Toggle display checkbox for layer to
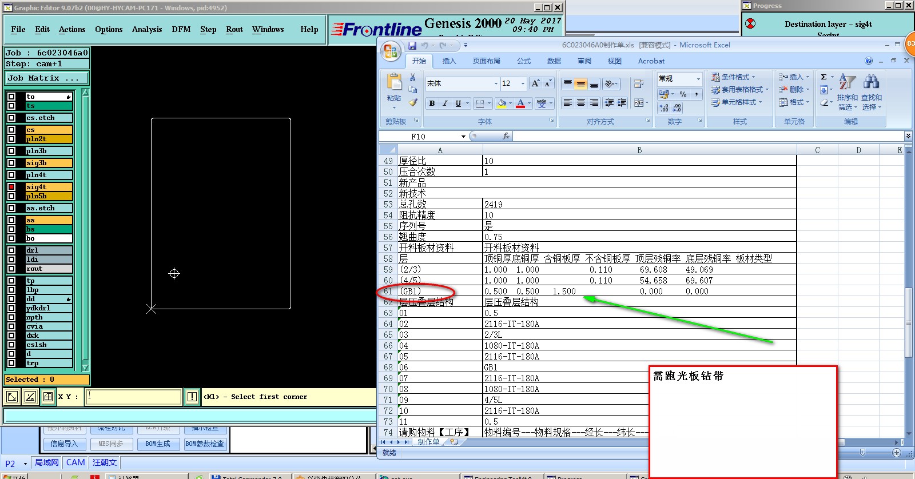The image size is (915, 479). click(x=11, y=97)
